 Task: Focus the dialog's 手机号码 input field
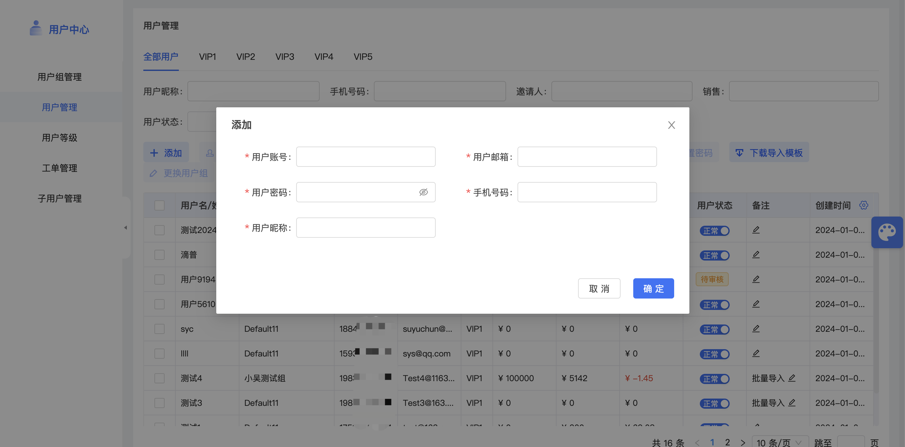(587, 192)
